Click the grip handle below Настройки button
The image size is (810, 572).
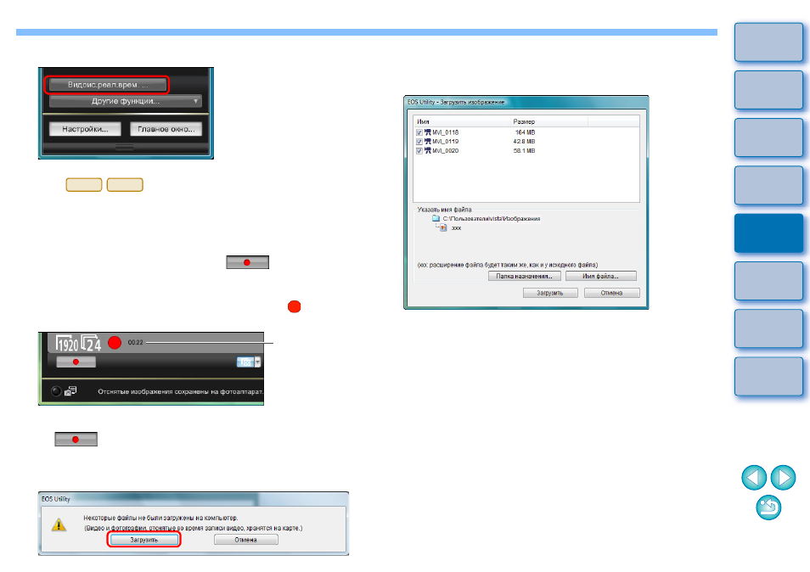tap(125, 147)
